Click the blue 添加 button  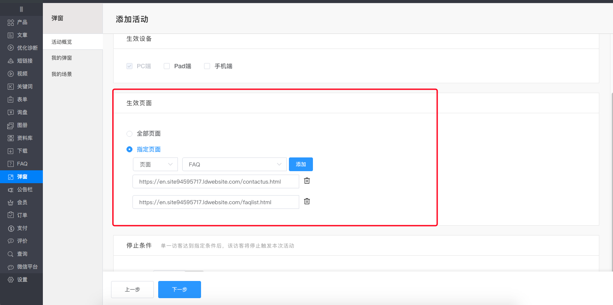[300, 164]
